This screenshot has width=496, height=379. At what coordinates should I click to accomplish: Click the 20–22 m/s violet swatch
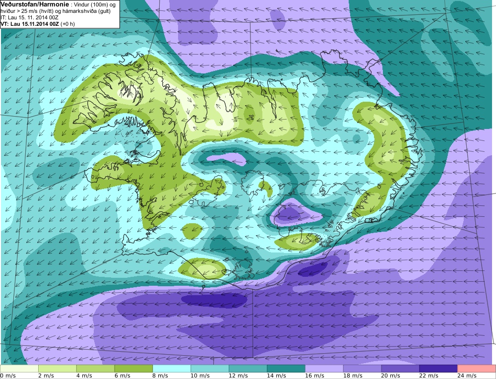pos(400,369)
